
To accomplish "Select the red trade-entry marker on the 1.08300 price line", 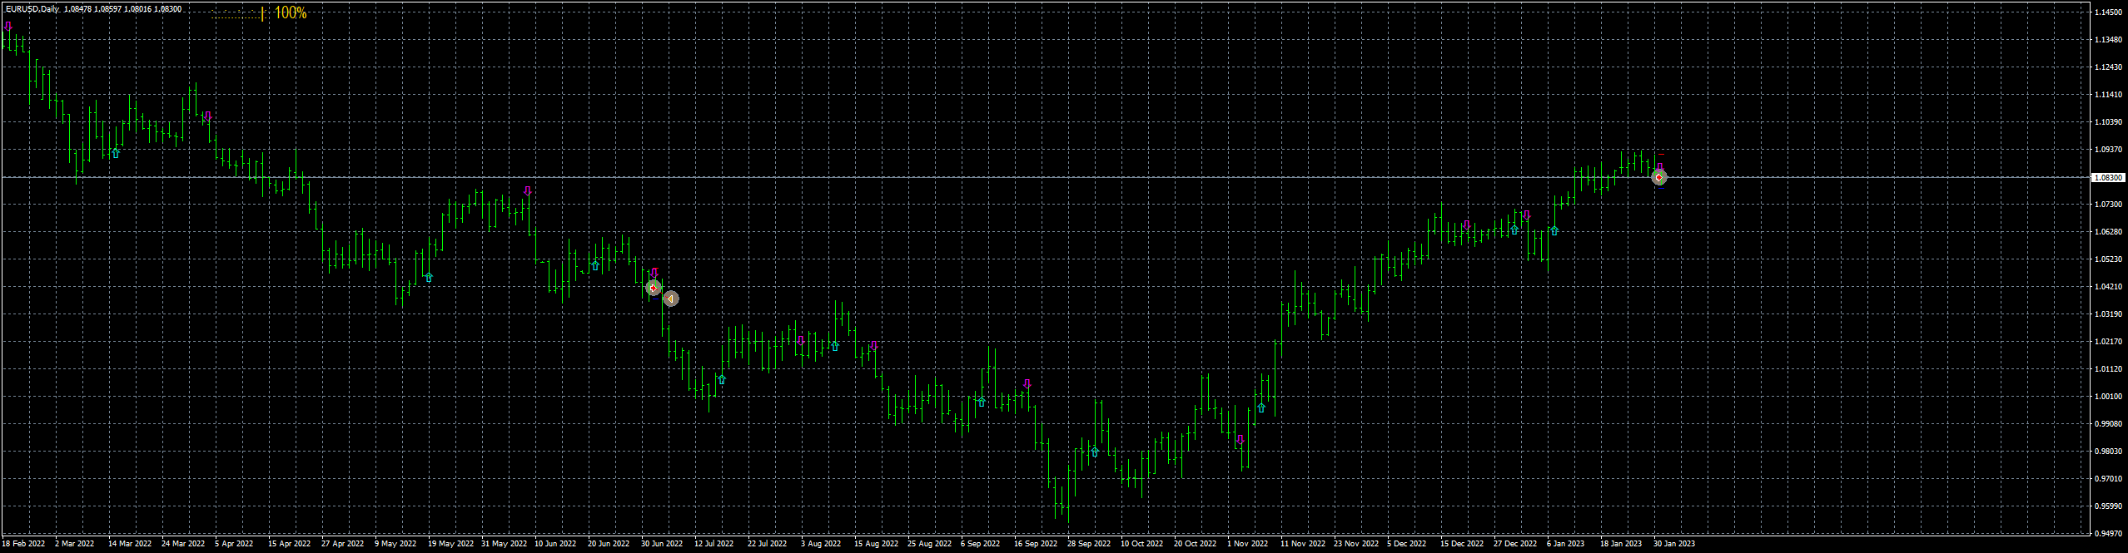I will coord(1659,177).
